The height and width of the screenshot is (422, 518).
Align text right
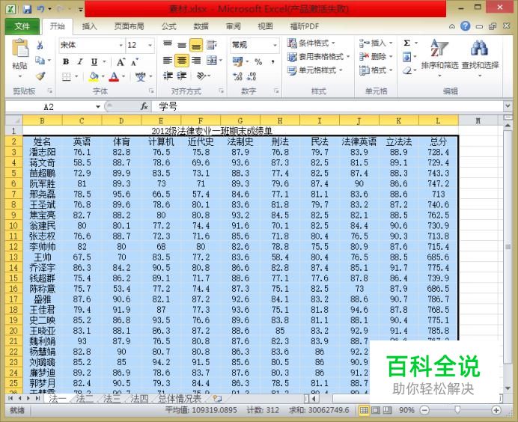tap(196, 61)
